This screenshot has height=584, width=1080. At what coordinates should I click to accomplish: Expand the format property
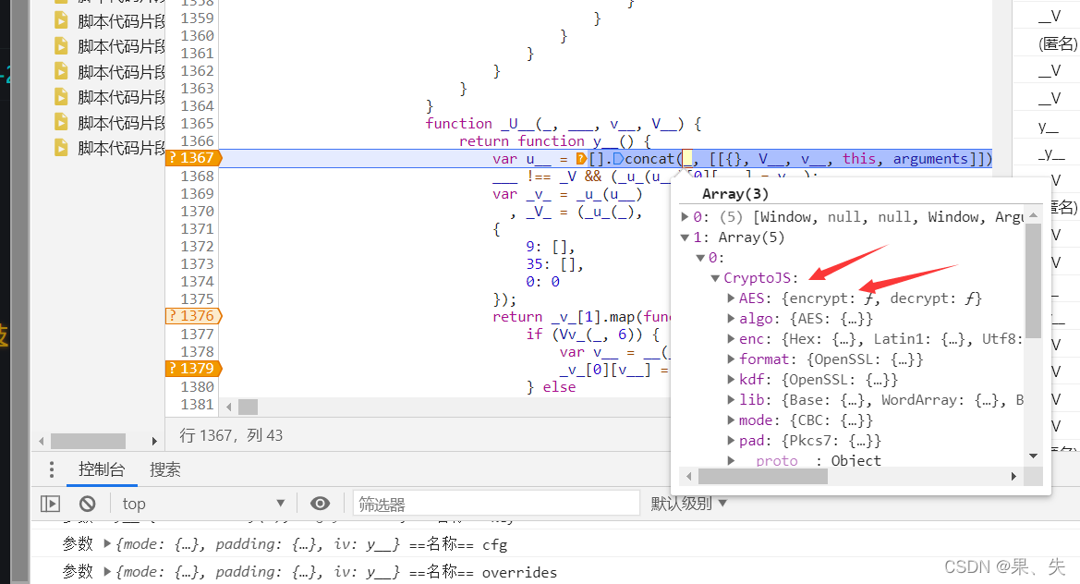(x=731, y=359)
